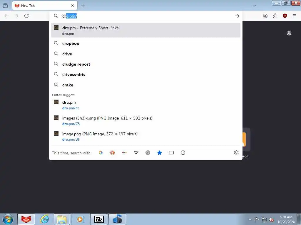Open new tab page customize gear
This screenshot has height=225, width=301.
click(x=289, y=33)
